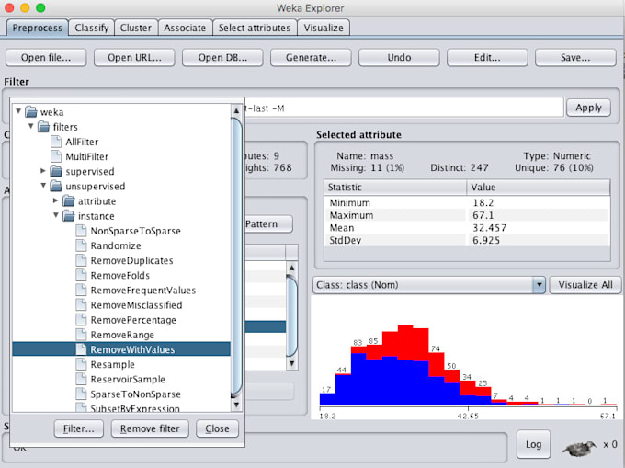Click the Visualize All button
This screenshot has width=625, height=468.
[585, 285]
